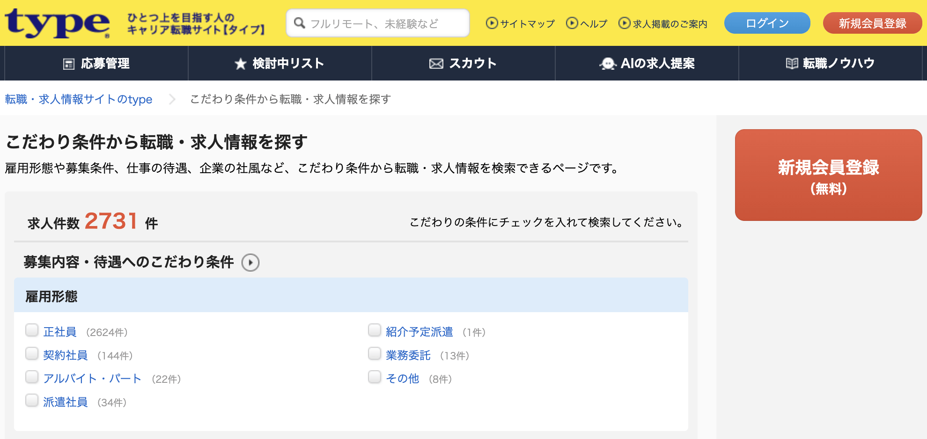Click the (34件) count beside 派遣社員

coord(112,402)
